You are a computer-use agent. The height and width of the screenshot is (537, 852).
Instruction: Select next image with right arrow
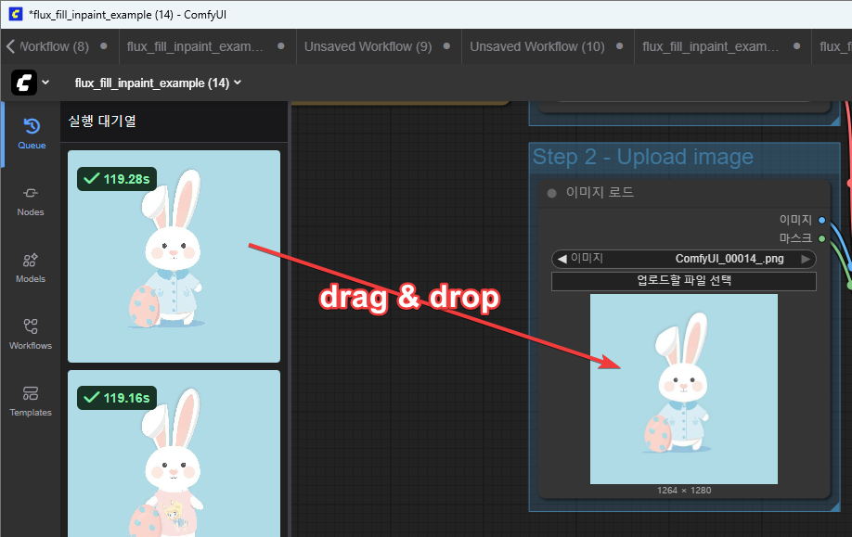tap(806, 259)
